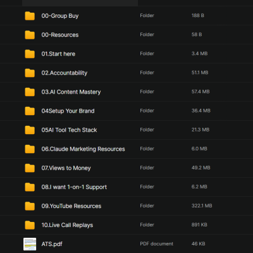Select the file name '07.Views to Money'

point(66,168)
